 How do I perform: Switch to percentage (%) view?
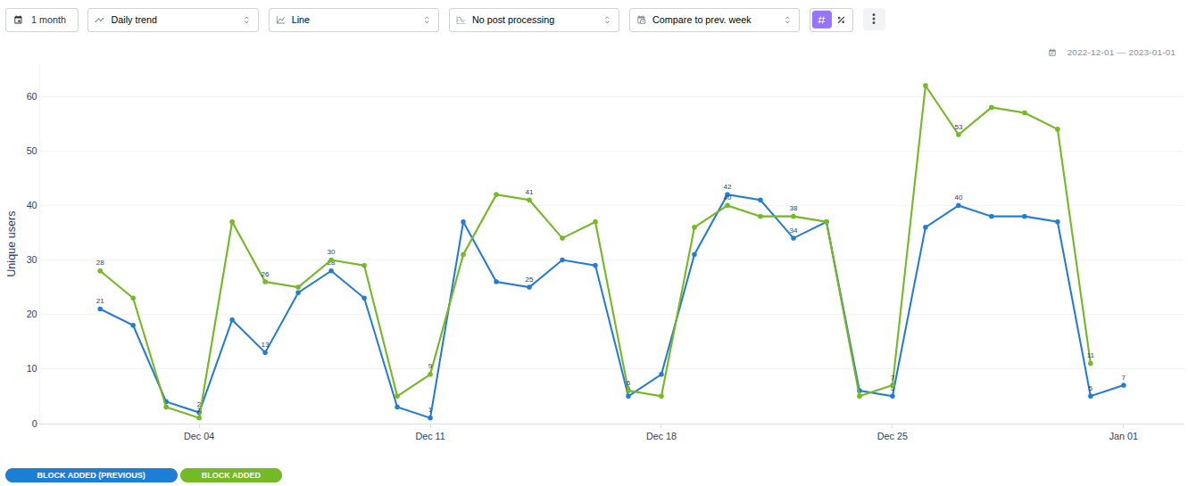click(x=842, y=20)
